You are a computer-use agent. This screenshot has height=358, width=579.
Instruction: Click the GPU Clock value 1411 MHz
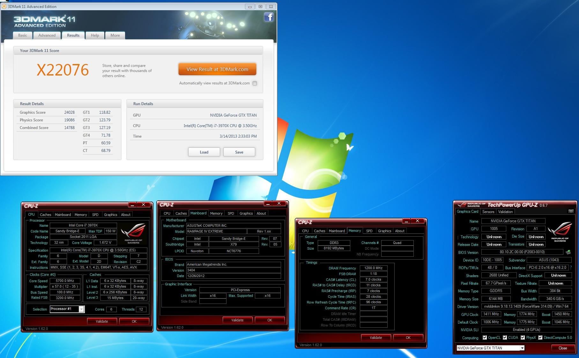(x=491, y=314)
